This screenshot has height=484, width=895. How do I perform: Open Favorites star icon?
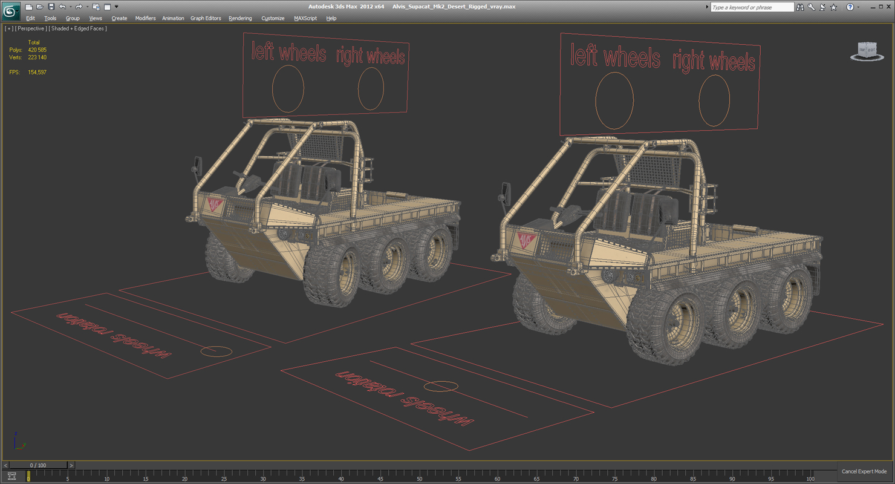(834, 7)
